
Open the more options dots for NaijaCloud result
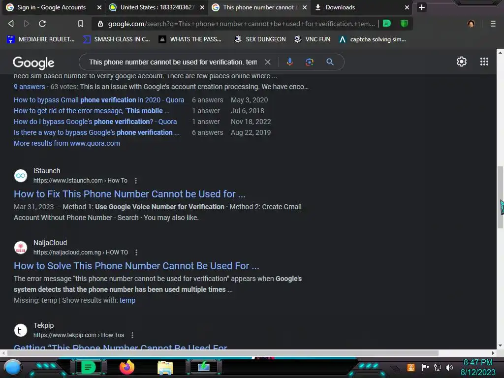136,252
